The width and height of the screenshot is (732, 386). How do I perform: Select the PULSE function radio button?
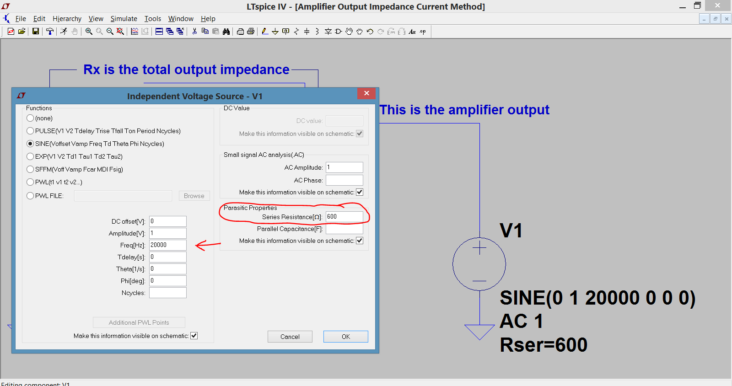30,131
